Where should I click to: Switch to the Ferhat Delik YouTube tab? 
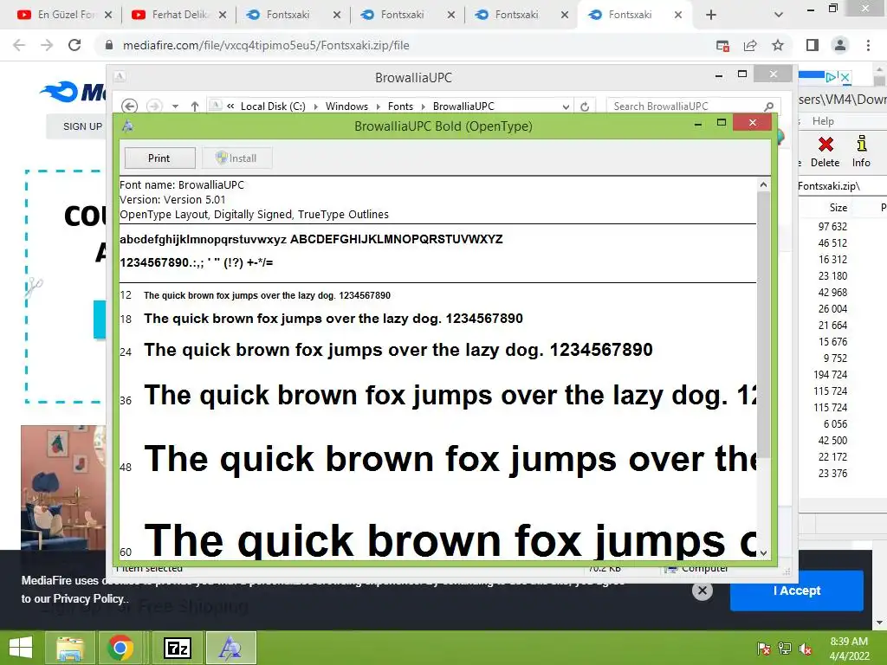coord(172,15)
